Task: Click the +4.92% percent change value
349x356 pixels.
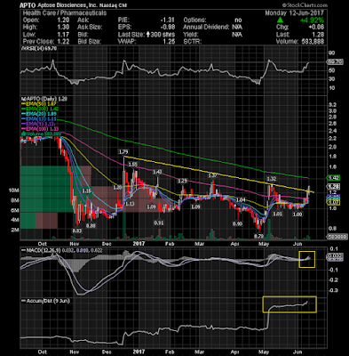Action: [x=312, y=20]
